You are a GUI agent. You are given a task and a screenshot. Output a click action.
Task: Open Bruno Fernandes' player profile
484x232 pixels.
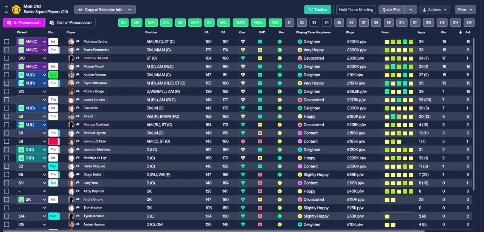click(x=96, y=50)
